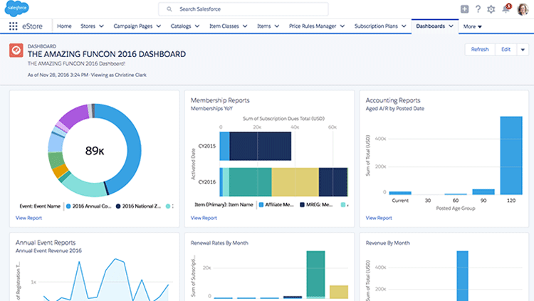534x301 pixels.
Task: Open the user profile avatar
Action: (522, 9)
